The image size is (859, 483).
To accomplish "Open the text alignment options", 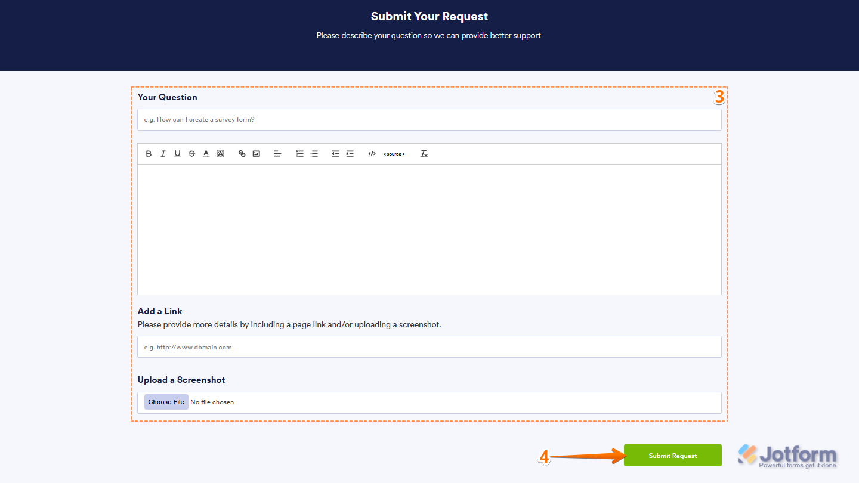I will point(277,153).
